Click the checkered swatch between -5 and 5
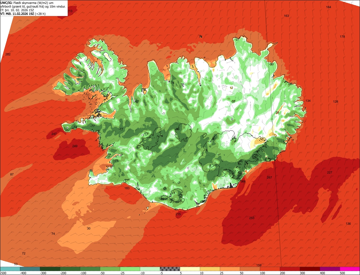Image resolution: width=360 pixels, height=275 pixels. tap(170, 269)
